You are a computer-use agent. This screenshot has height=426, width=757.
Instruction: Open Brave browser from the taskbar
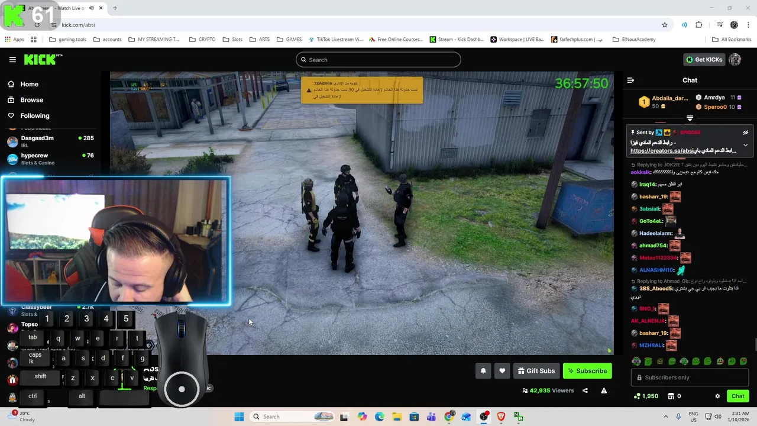501,417
